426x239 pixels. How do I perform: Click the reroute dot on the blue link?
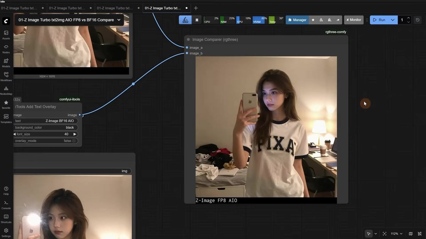coord(133,84)
